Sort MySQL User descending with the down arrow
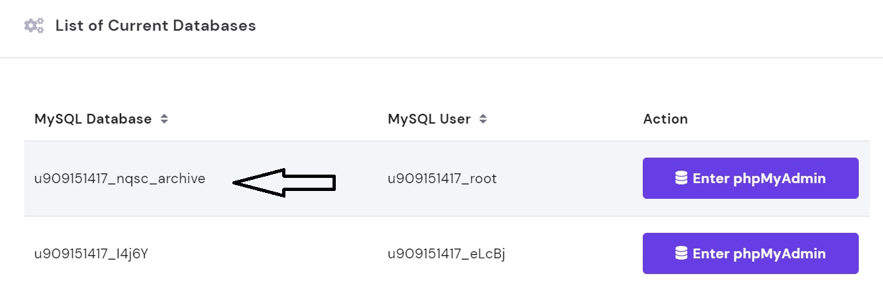This screenshot has height=293, width=883. (x=483, y=122)
